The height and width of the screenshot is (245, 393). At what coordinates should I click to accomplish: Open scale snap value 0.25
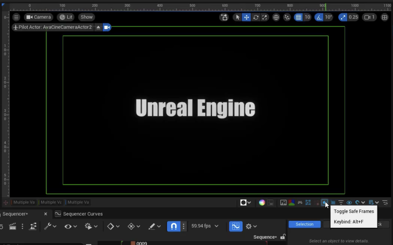pos(354,17)
